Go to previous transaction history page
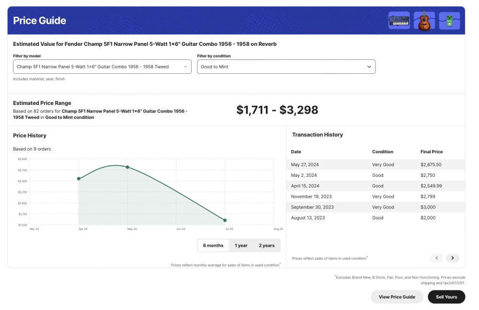479x310 pixels. click(x=436, y=258)
